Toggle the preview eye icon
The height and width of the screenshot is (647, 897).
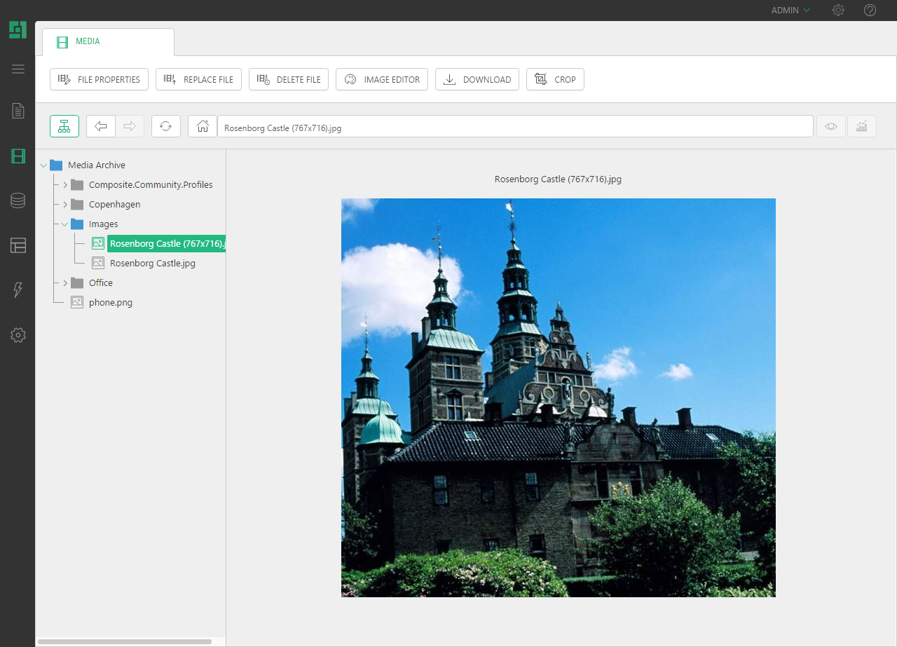[x=831, y=126]
